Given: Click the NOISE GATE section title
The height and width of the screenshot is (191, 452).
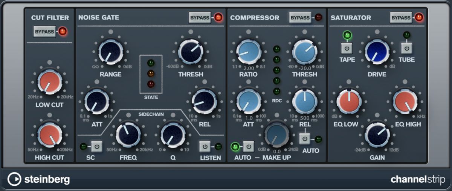Looking at the screenshot, I should coord(99,17).
